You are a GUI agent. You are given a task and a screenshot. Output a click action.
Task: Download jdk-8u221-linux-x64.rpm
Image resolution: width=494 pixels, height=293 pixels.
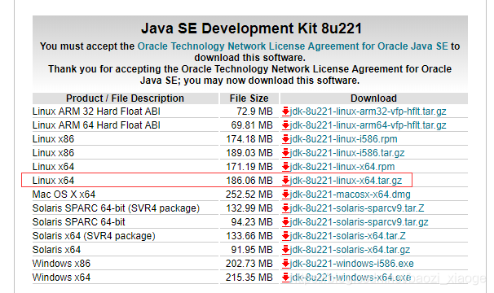[x=342, y=167]
